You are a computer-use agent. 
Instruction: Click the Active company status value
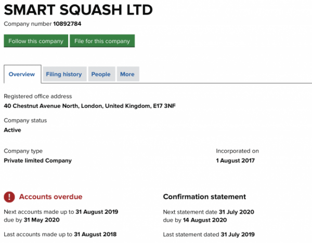coord(12,130)
